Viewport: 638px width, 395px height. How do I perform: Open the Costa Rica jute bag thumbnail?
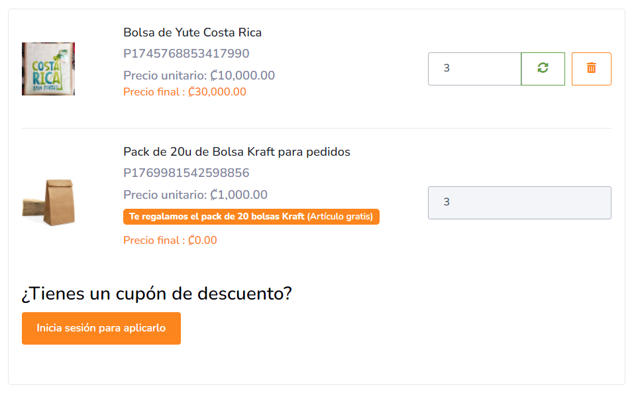point(48,69)
